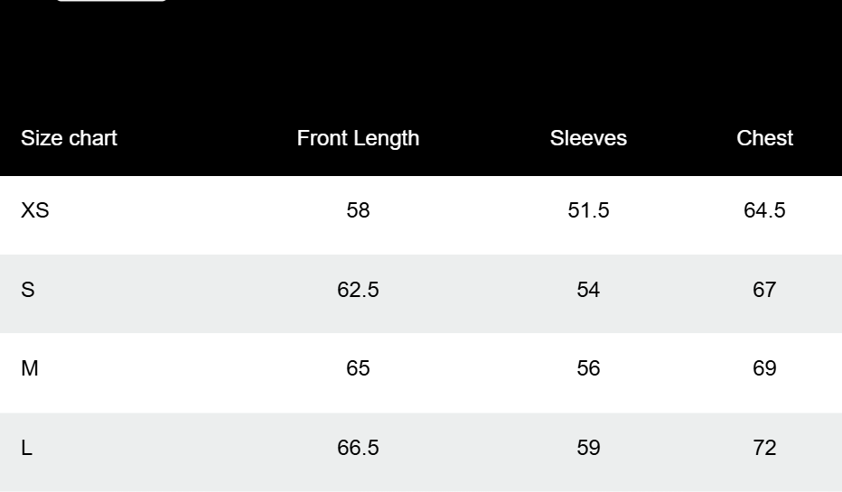
Task: Click the Size chart column header
Action: (x=70, y=138)
